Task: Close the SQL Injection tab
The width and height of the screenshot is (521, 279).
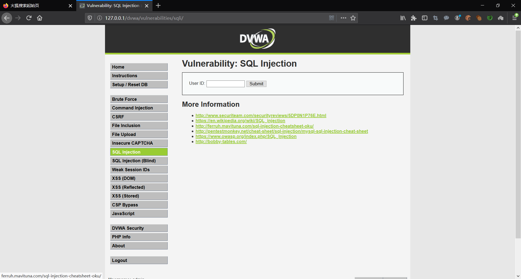Action: pos(147,6)
